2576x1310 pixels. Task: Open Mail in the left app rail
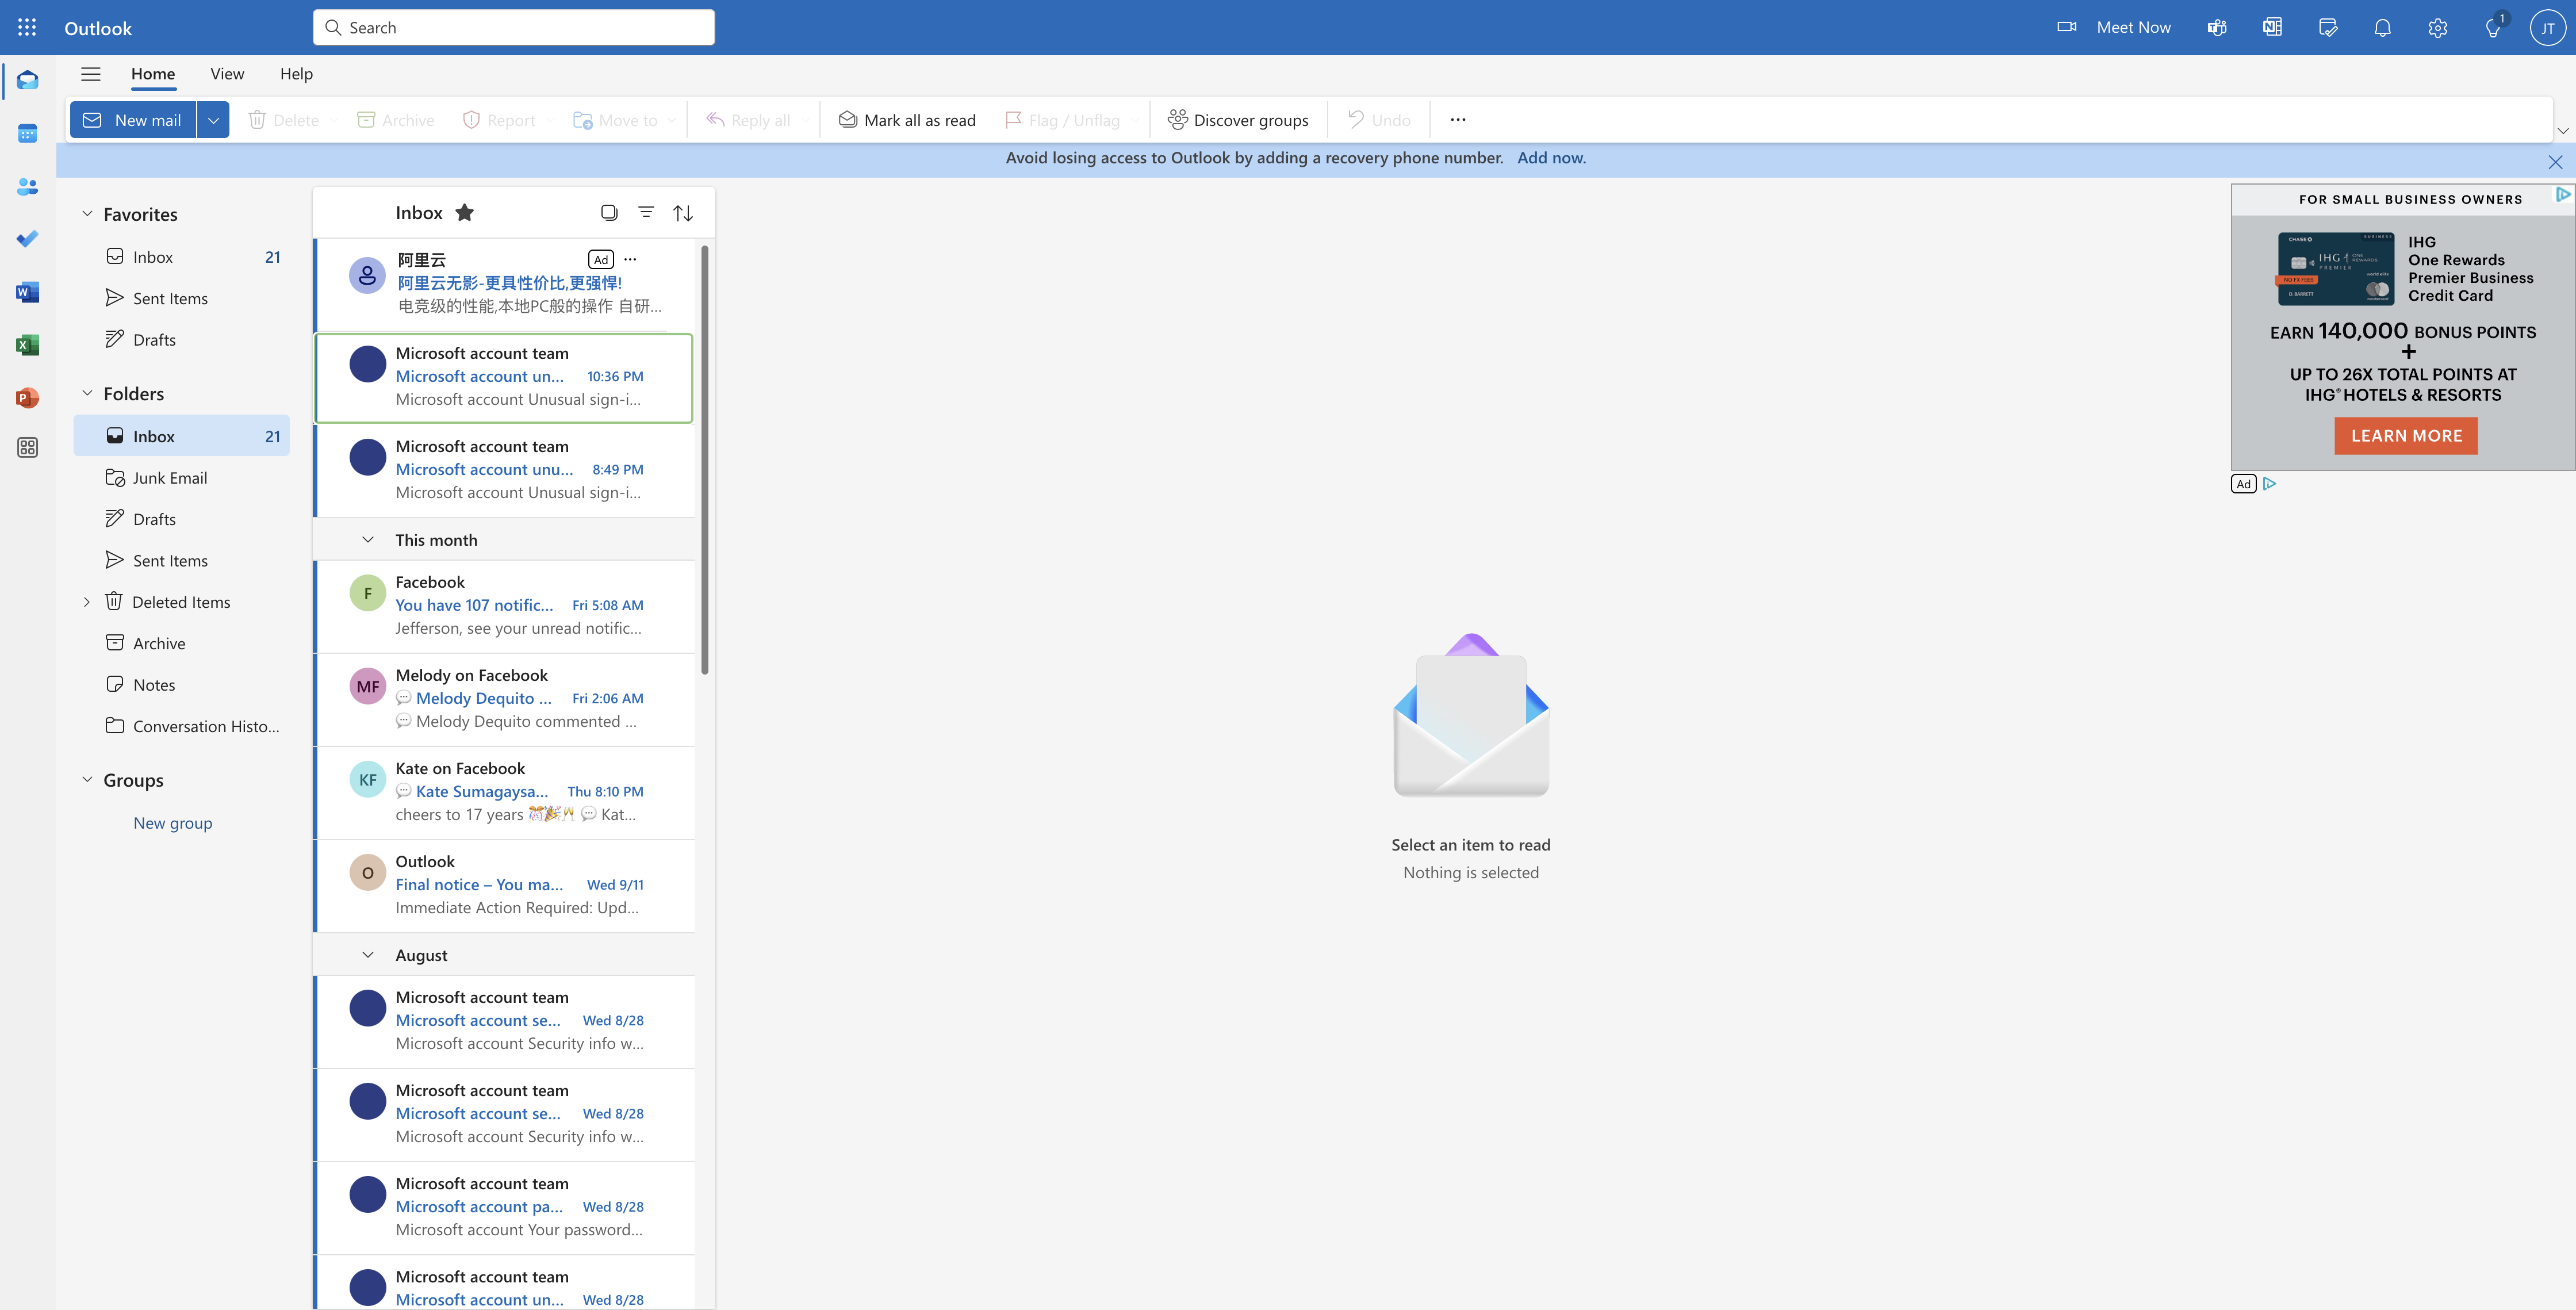pyautogui.click(x=27, y=80)
